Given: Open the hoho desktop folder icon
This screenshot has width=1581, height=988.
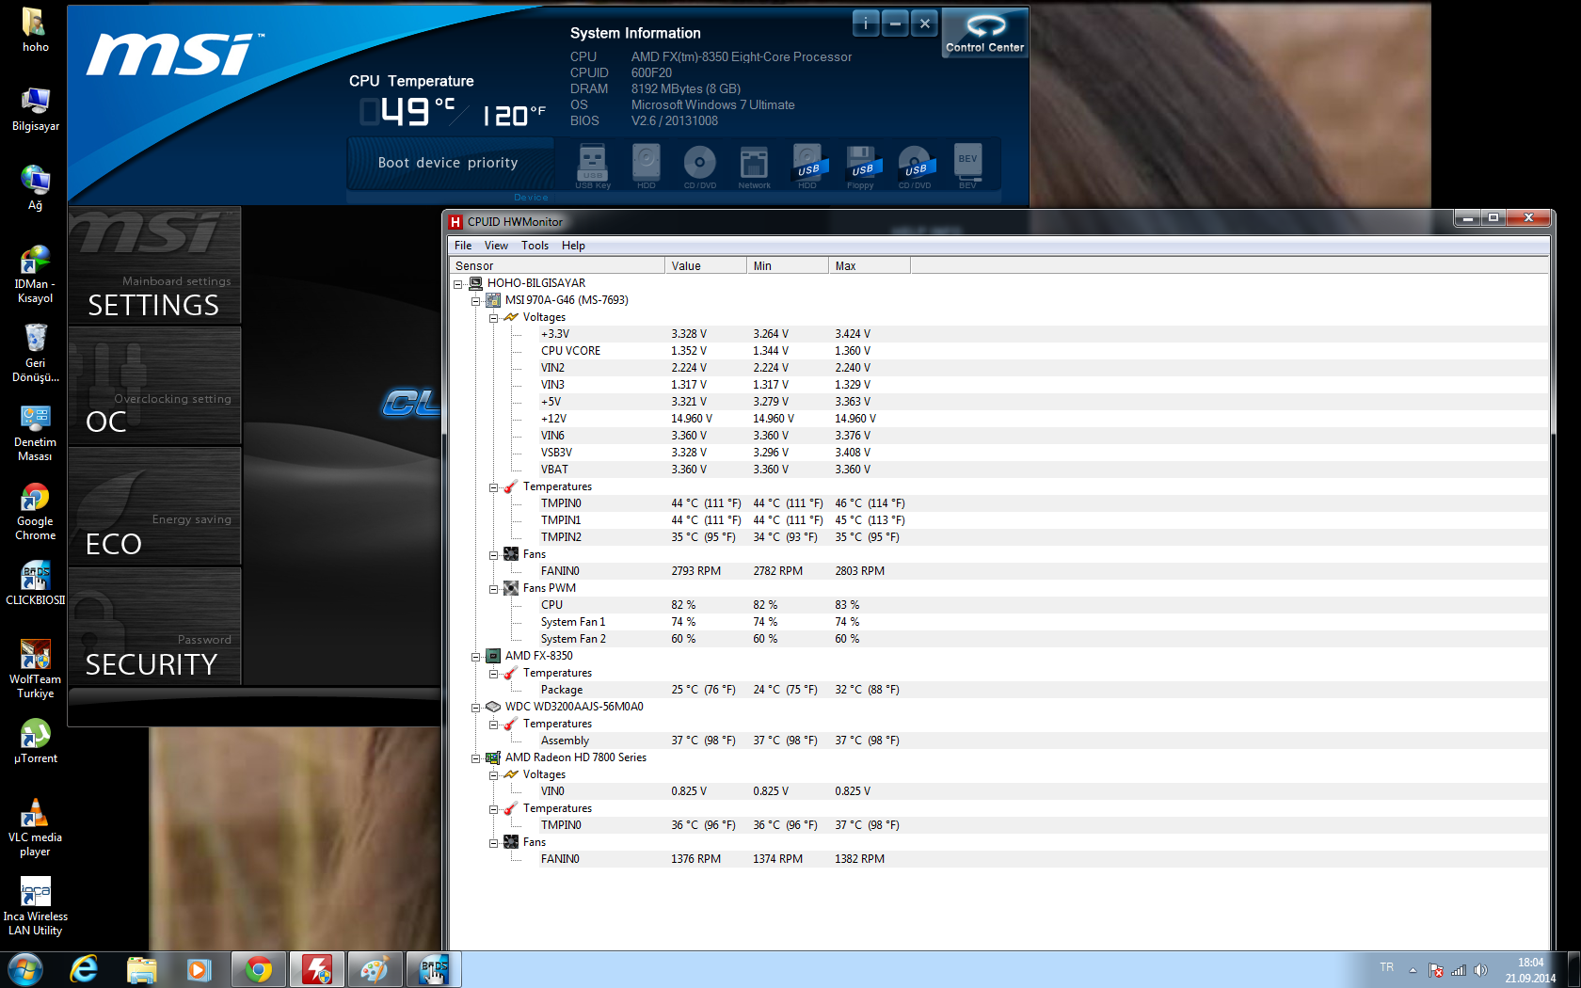Looking at the screenshot, I should point(35,29).
